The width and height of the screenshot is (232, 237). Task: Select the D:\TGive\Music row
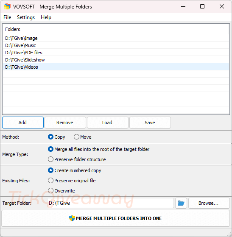116,45
